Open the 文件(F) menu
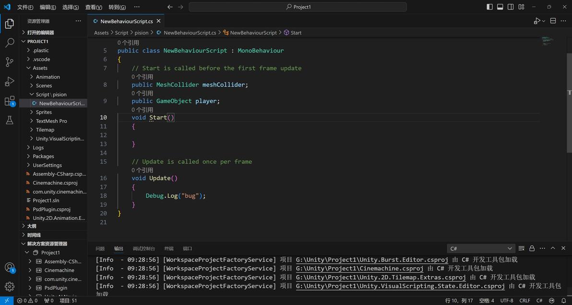Screen dimensions: 572x305 tap(25, 7)
